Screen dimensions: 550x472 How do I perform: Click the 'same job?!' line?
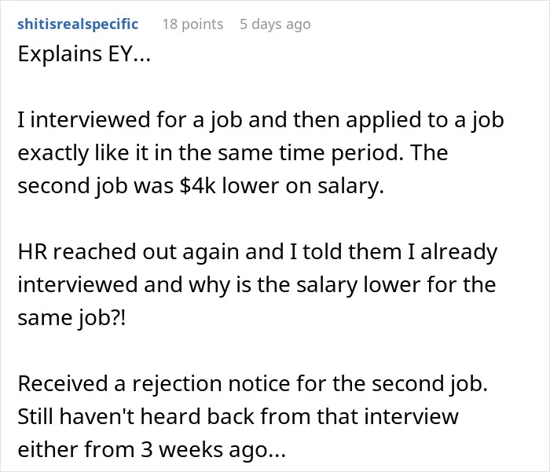coord(71,318)
